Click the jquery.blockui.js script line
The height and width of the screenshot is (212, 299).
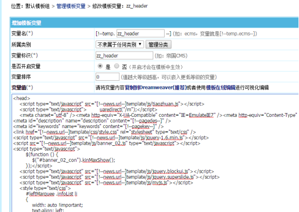pyautogui.click(x=117, y=171)
